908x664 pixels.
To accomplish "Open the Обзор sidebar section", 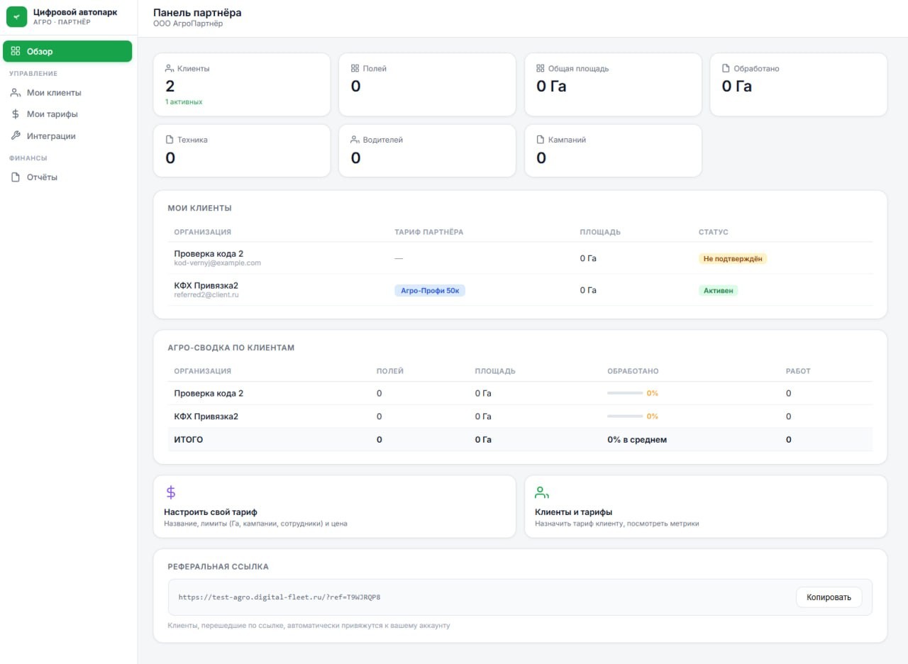I will tap(67, 51).
